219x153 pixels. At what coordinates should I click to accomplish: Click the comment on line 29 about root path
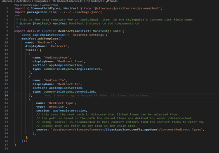pos(107,114)
